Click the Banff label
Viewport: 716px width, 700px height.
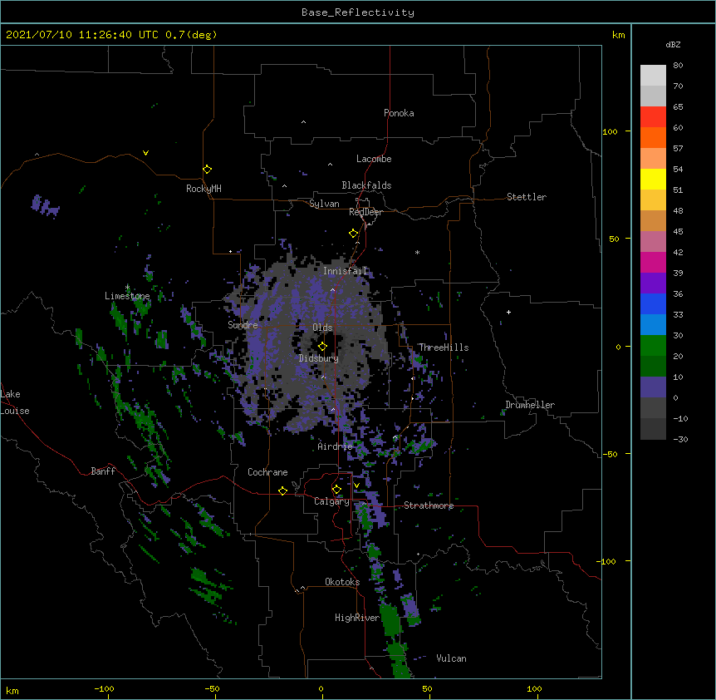(103, 471)
